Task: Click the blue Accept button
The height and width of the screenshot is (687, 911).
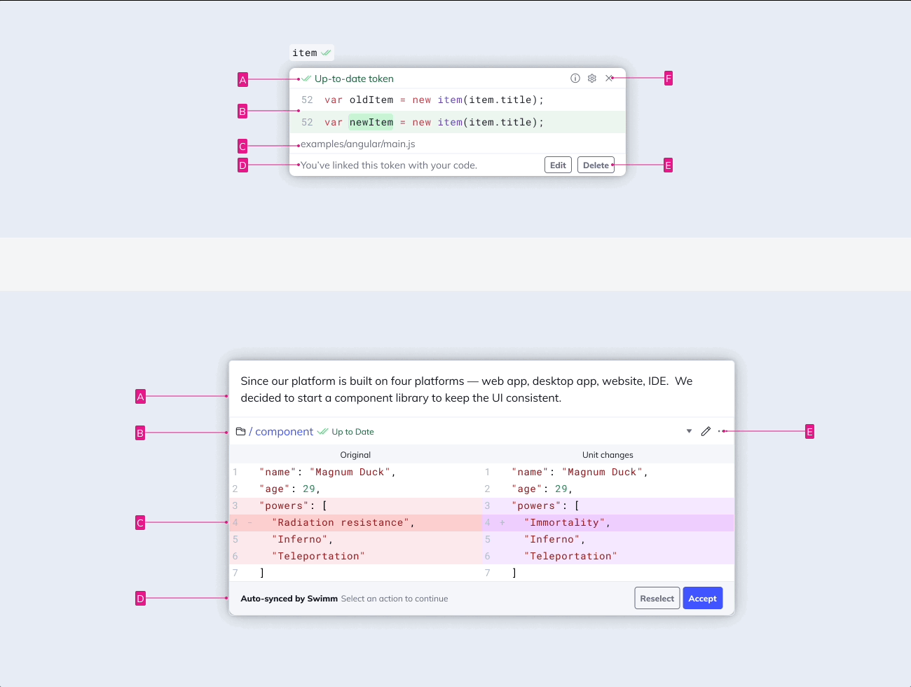Action: tap(702, 598)
